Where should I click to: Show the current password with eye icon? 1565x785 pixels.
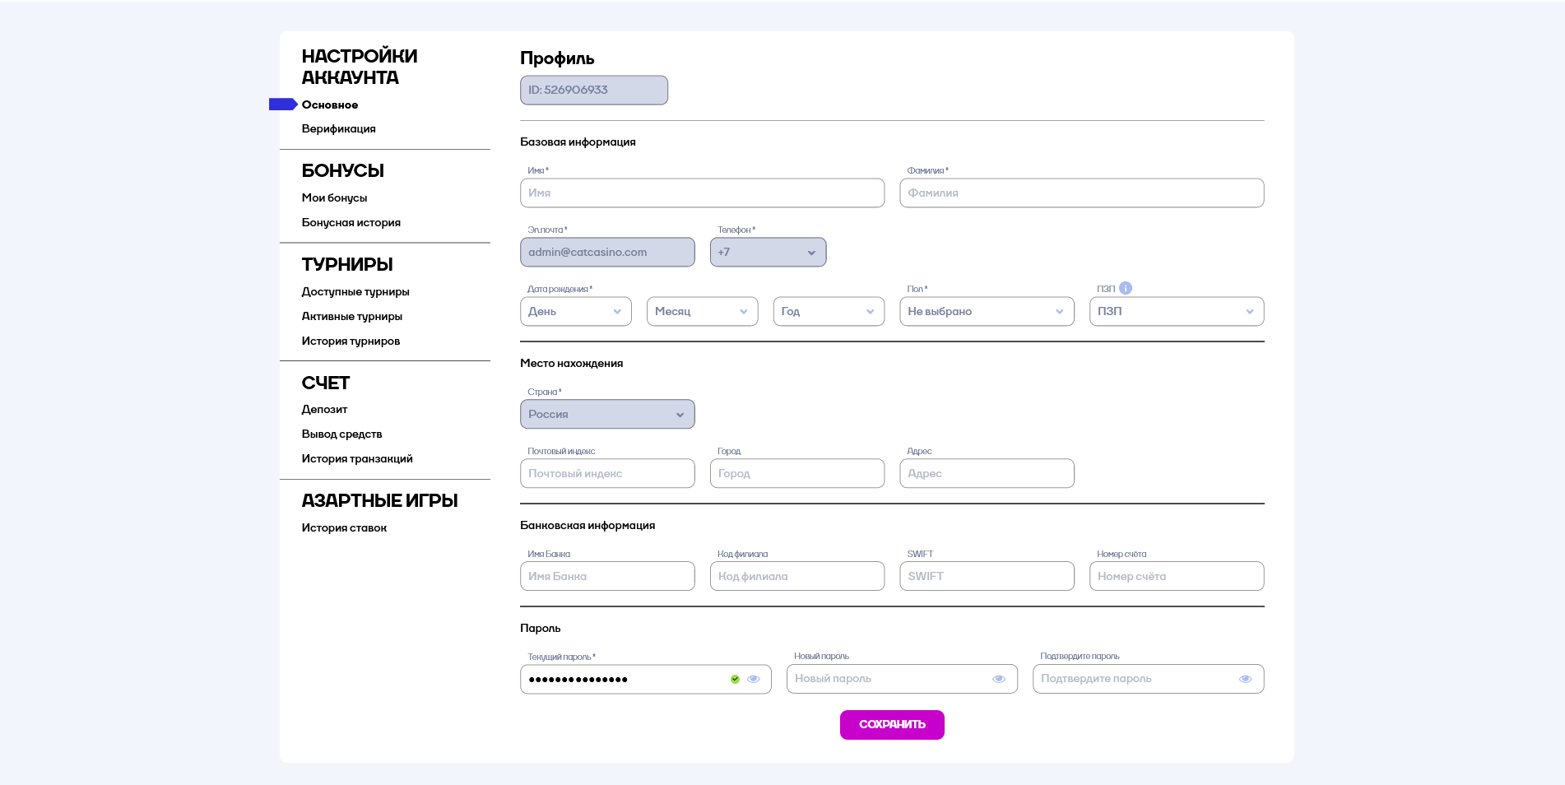(753, 680)
